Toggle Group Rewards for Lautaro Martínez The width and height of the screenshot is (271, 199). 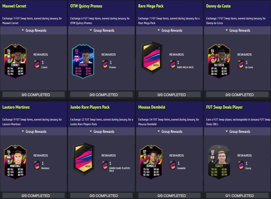[33, 132]
